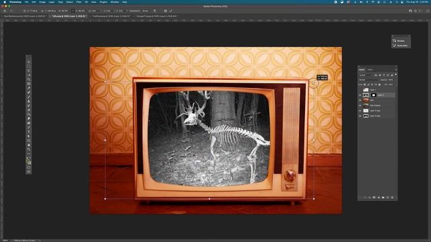The width and height of the screenshot is (431, 242).
Task: Click the zoom percentage in status bar
Action: click(5, 241)
